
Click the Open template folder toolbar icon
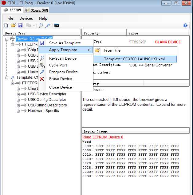coord(13,25)
